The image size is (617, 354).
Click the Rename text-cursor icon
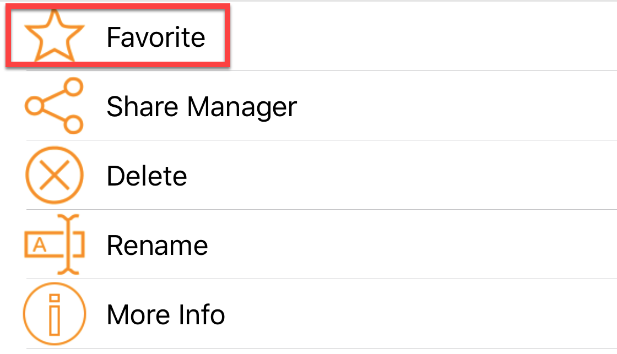[55, 244]
